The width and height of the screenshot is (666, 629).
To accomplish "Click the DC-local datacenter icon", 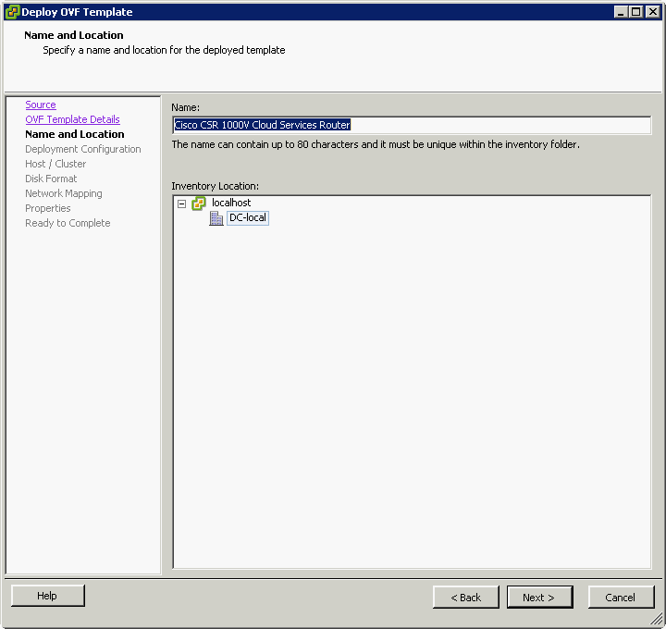I will [216, 218].
